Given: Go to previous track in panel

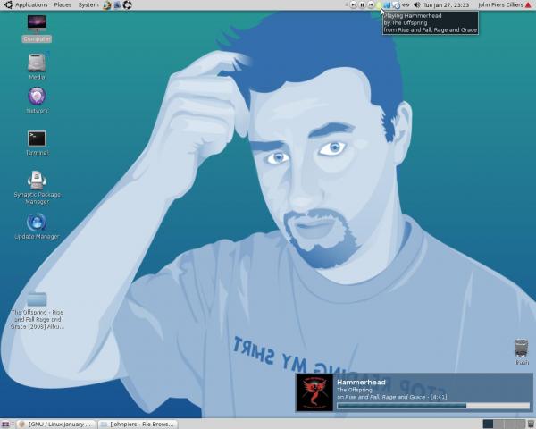Looking at the screenshot, I should click(x=353, y=4).
